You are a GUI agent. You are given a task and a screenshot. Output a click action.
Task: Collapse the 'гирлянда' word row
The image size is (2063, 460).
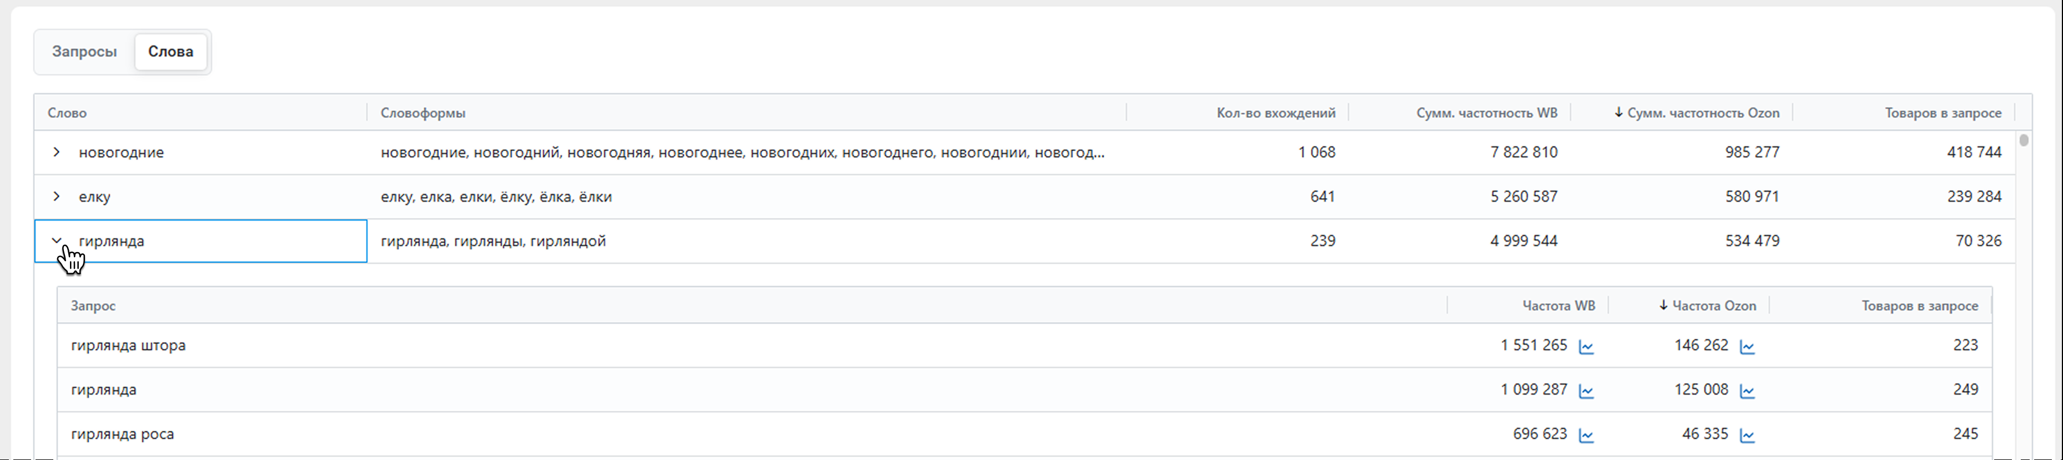56,241
